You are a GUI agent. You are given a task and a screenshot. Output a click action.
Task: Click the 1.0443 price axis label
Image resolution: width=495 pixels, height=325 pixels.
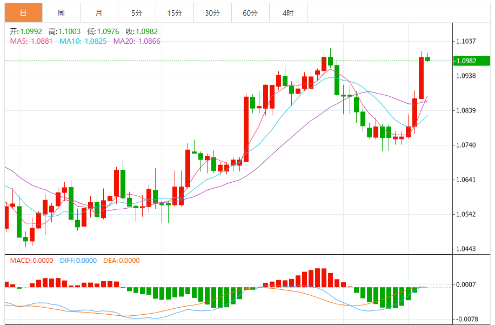[x=466, y=249]
